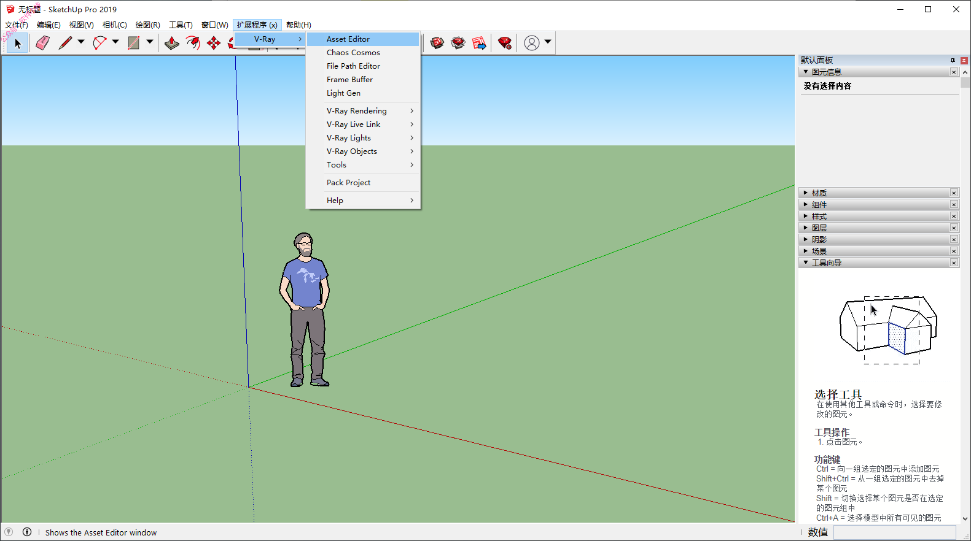The image size is (971, 541).
Task: Open the Extension Manager ruby icon
Action: (505, 43)
